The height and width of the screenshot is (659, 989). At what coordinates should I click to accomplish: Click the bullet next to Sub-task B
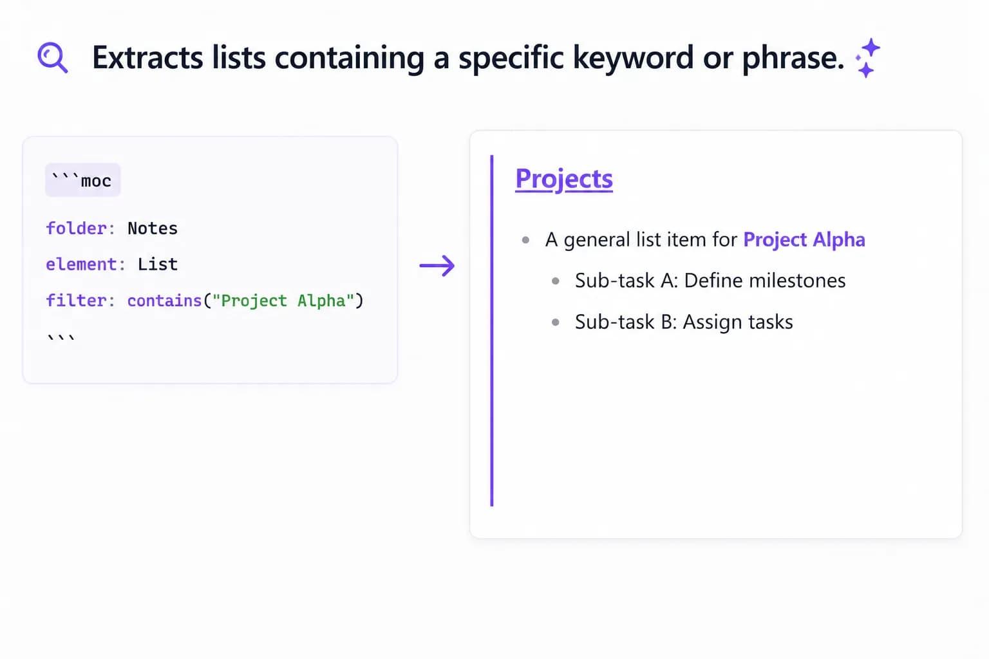tap(555, 322)
